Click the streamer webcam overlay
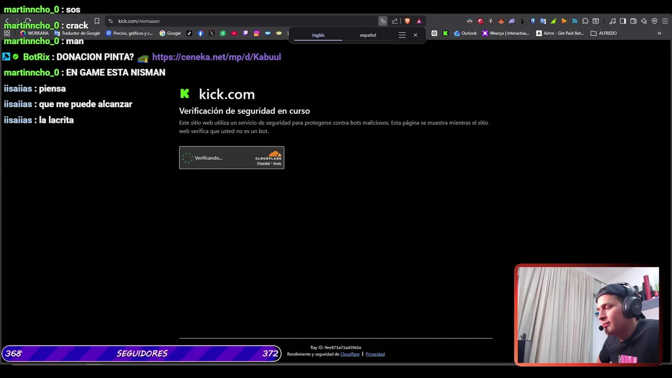Screen dimensions: 672x378 [587, 315]
